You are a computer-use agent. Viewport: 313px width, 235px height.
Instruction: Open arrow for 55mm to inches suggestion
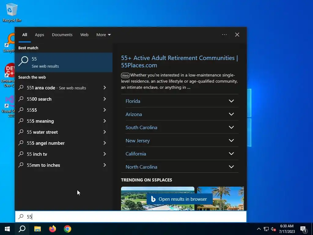[105, 165]
